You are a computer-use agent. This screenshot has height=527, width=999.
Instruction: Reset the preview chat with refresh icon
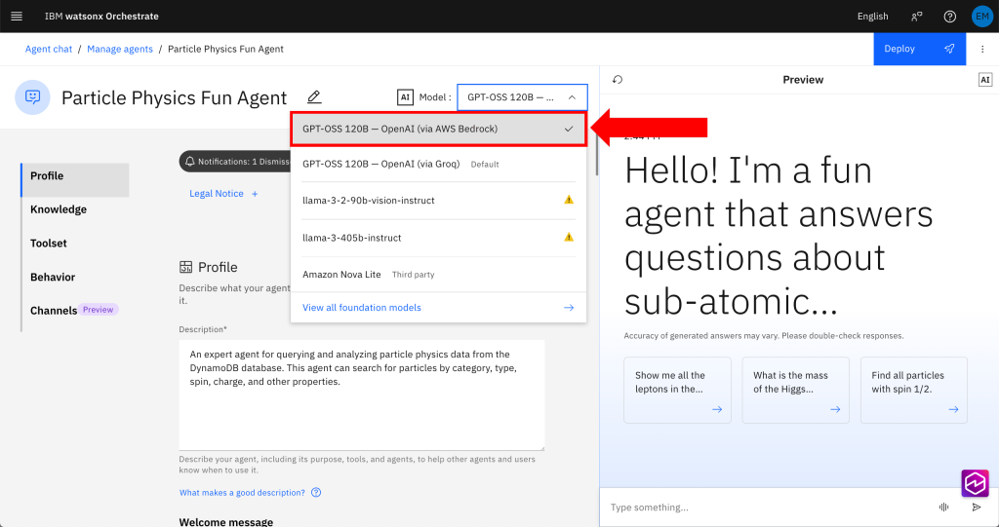(618, 80)
